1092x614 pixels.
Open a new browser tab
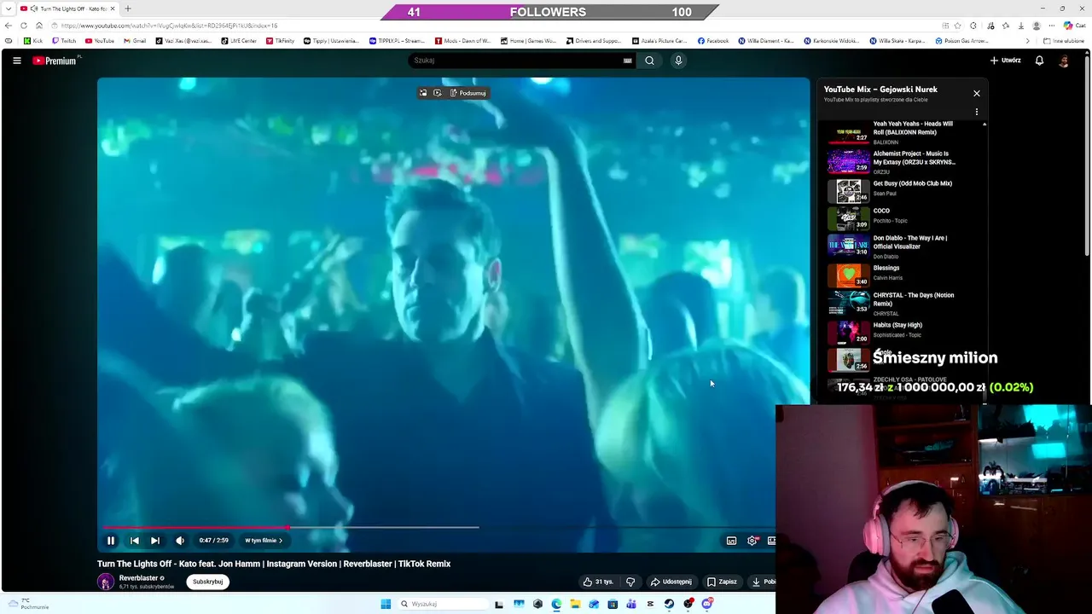click(x=128, y=9)
